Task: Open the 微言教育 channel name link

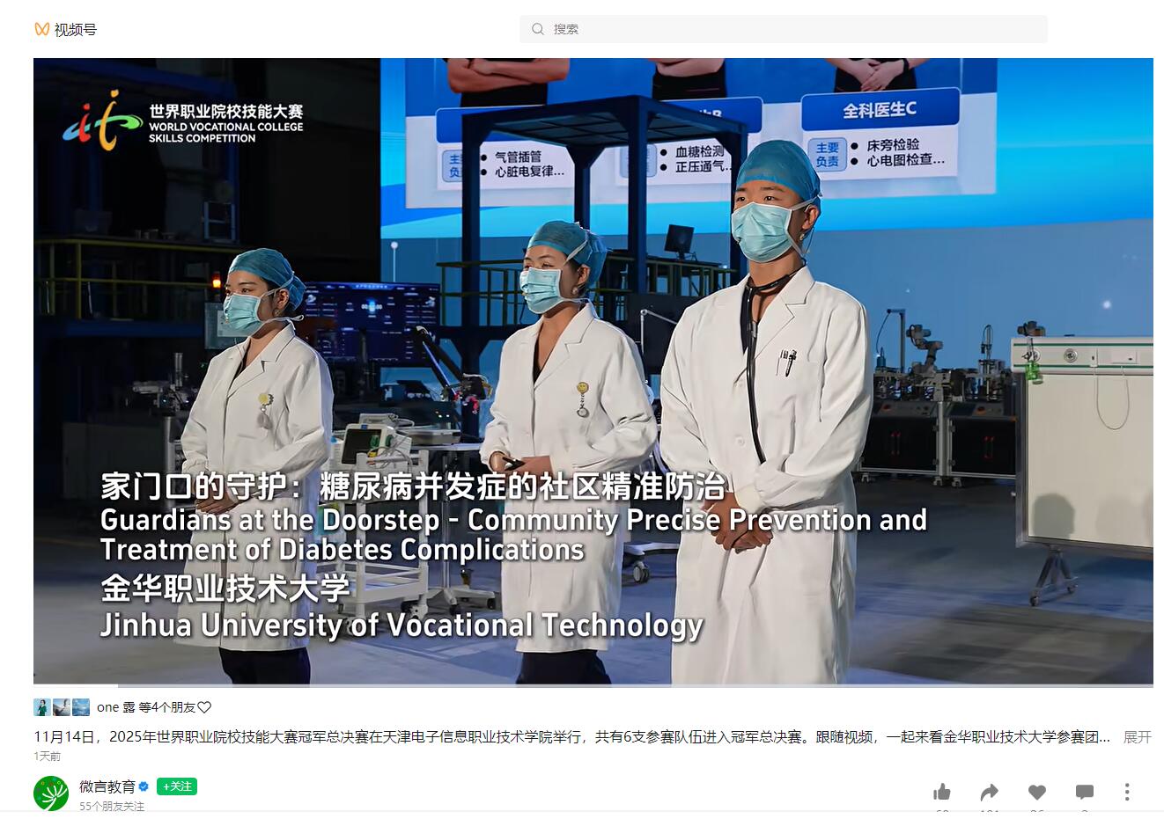Action: click(x=107, y=786)
